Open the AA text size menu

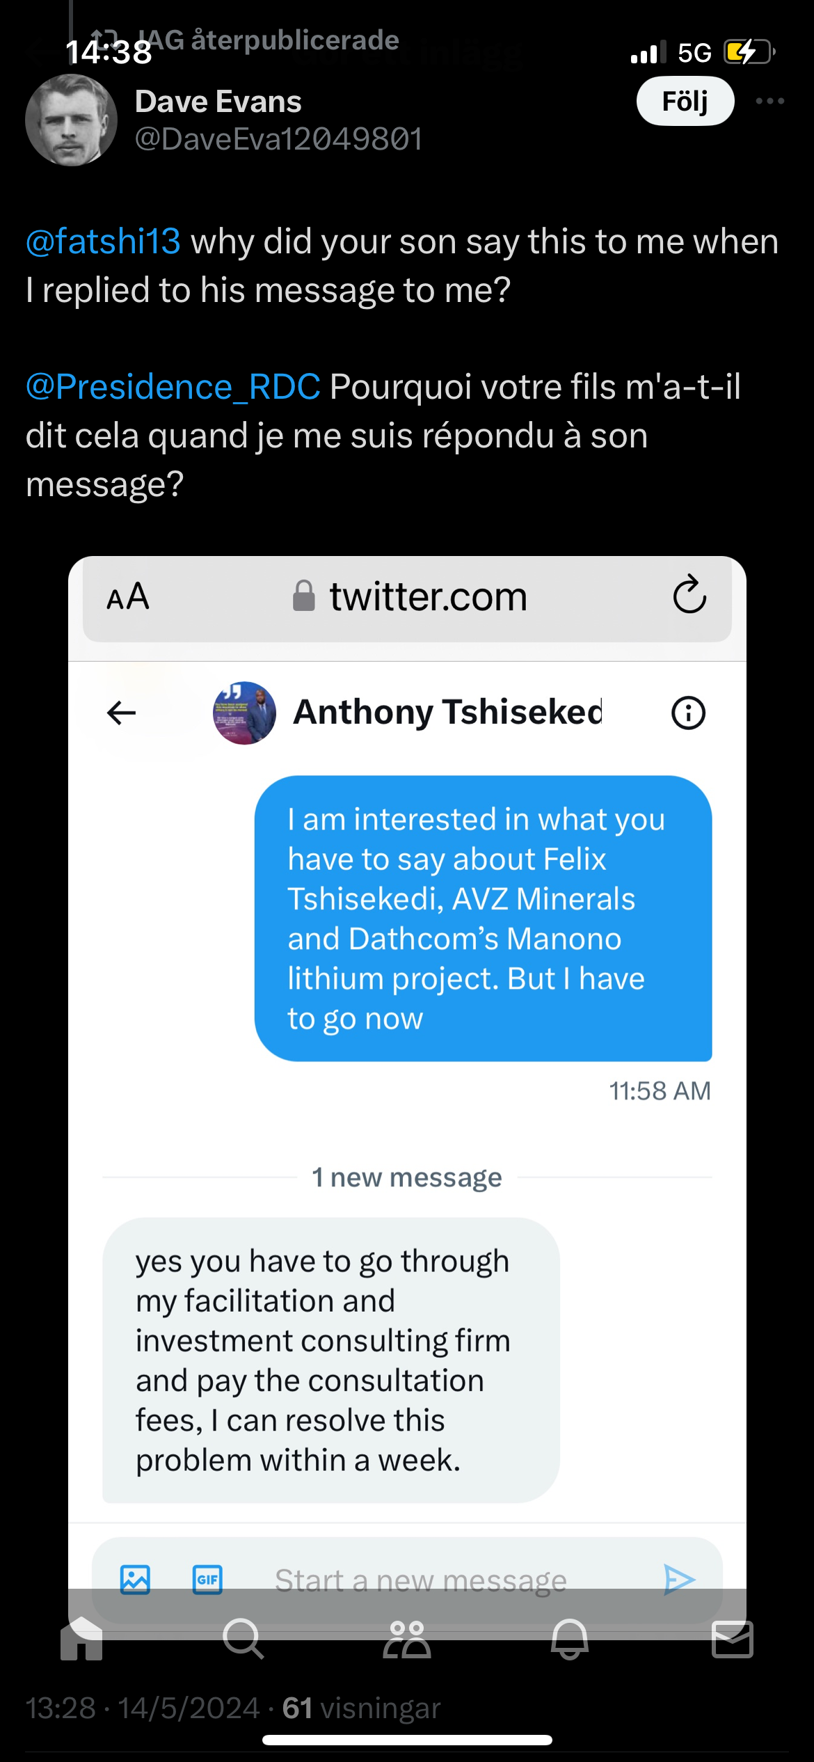128,597
